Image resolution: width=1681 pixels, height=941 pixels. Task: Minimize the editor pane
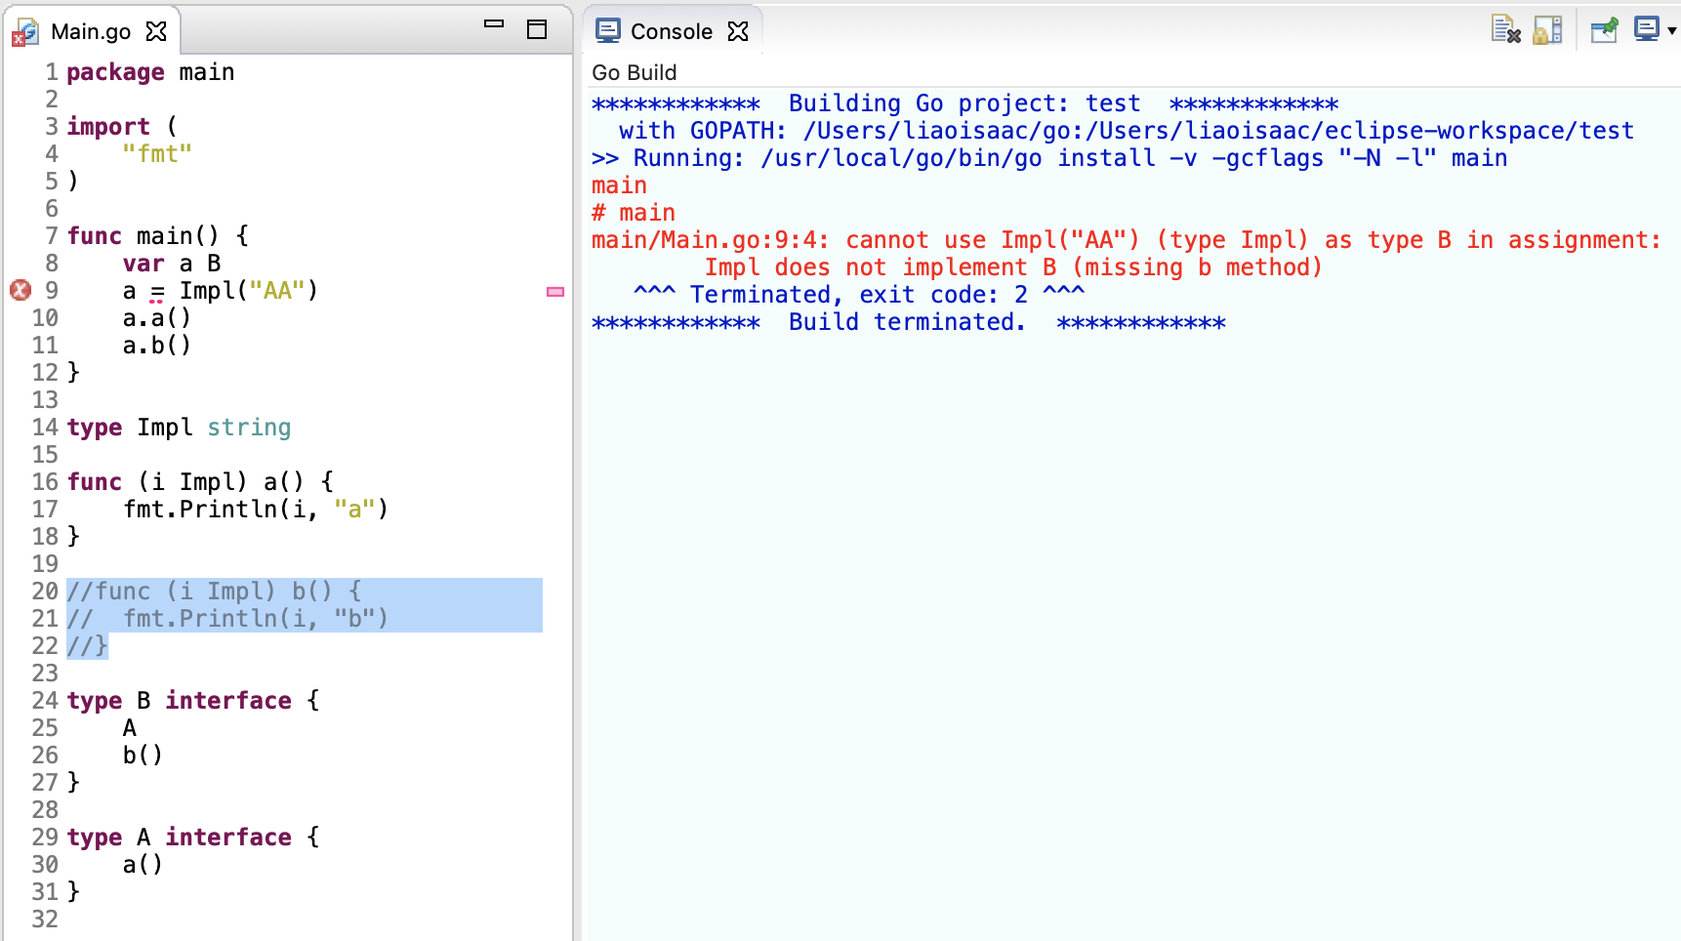494,24
